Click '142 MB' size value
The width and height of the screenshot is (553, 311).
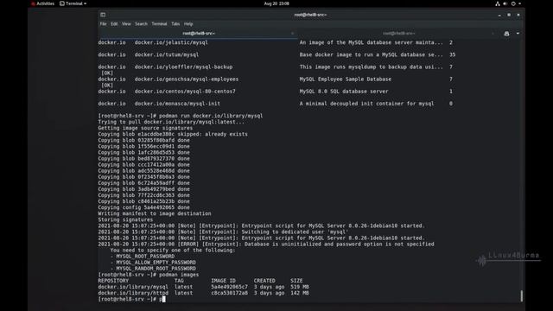pyautogui.click(x=300, y=293)
